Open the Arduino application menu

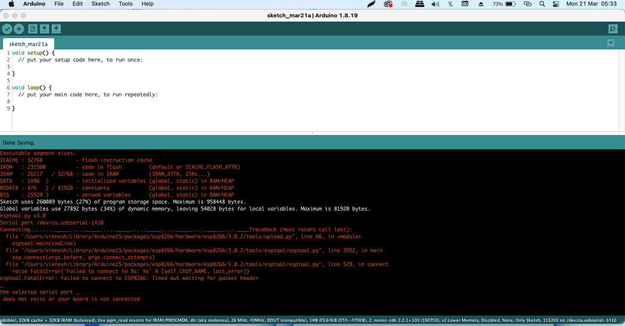point(34,4)
